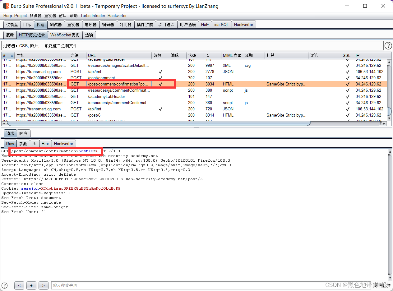Open the 对比器 comparer tab
This screenshot has height=291, width=393.
coord(126,25)
